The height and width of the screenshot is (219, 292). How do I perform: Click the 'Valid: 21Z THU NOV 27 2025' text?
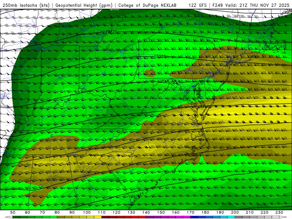(x=257, y=5)
